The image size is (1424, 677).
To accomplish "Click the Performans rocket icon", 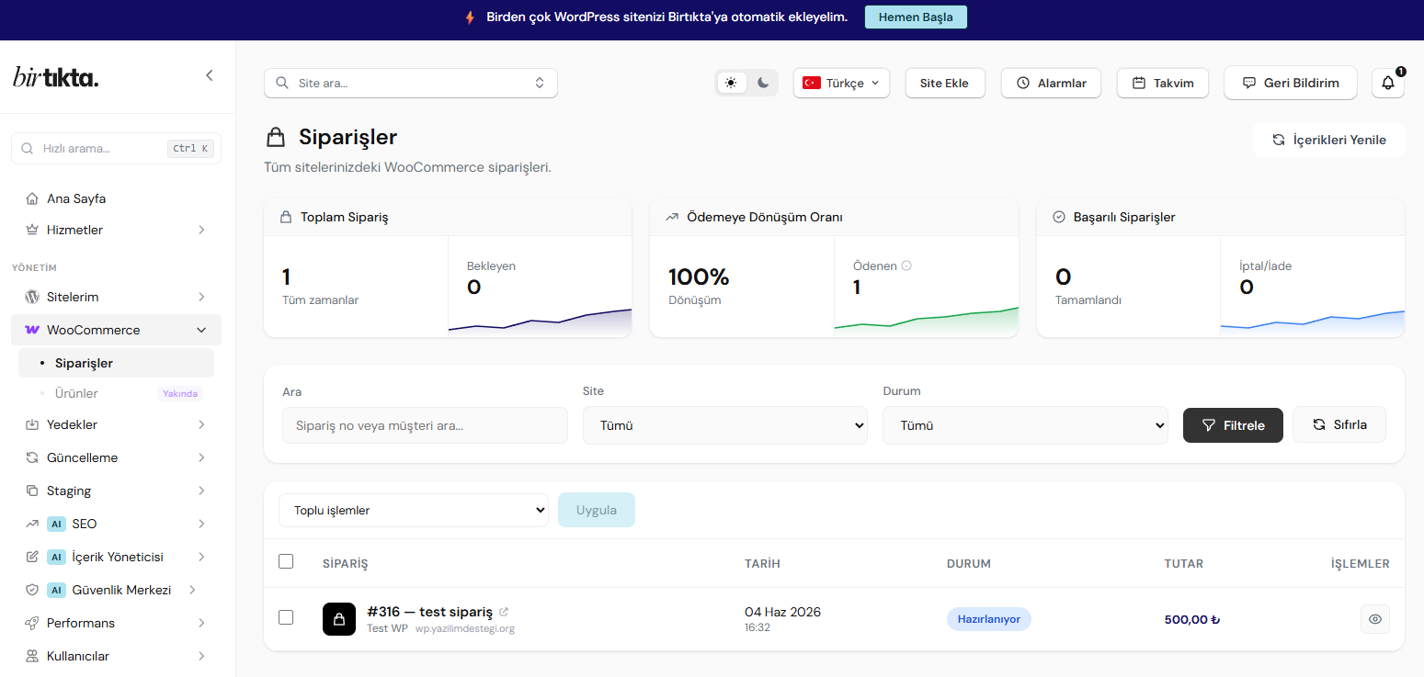I will click(32, 623).
